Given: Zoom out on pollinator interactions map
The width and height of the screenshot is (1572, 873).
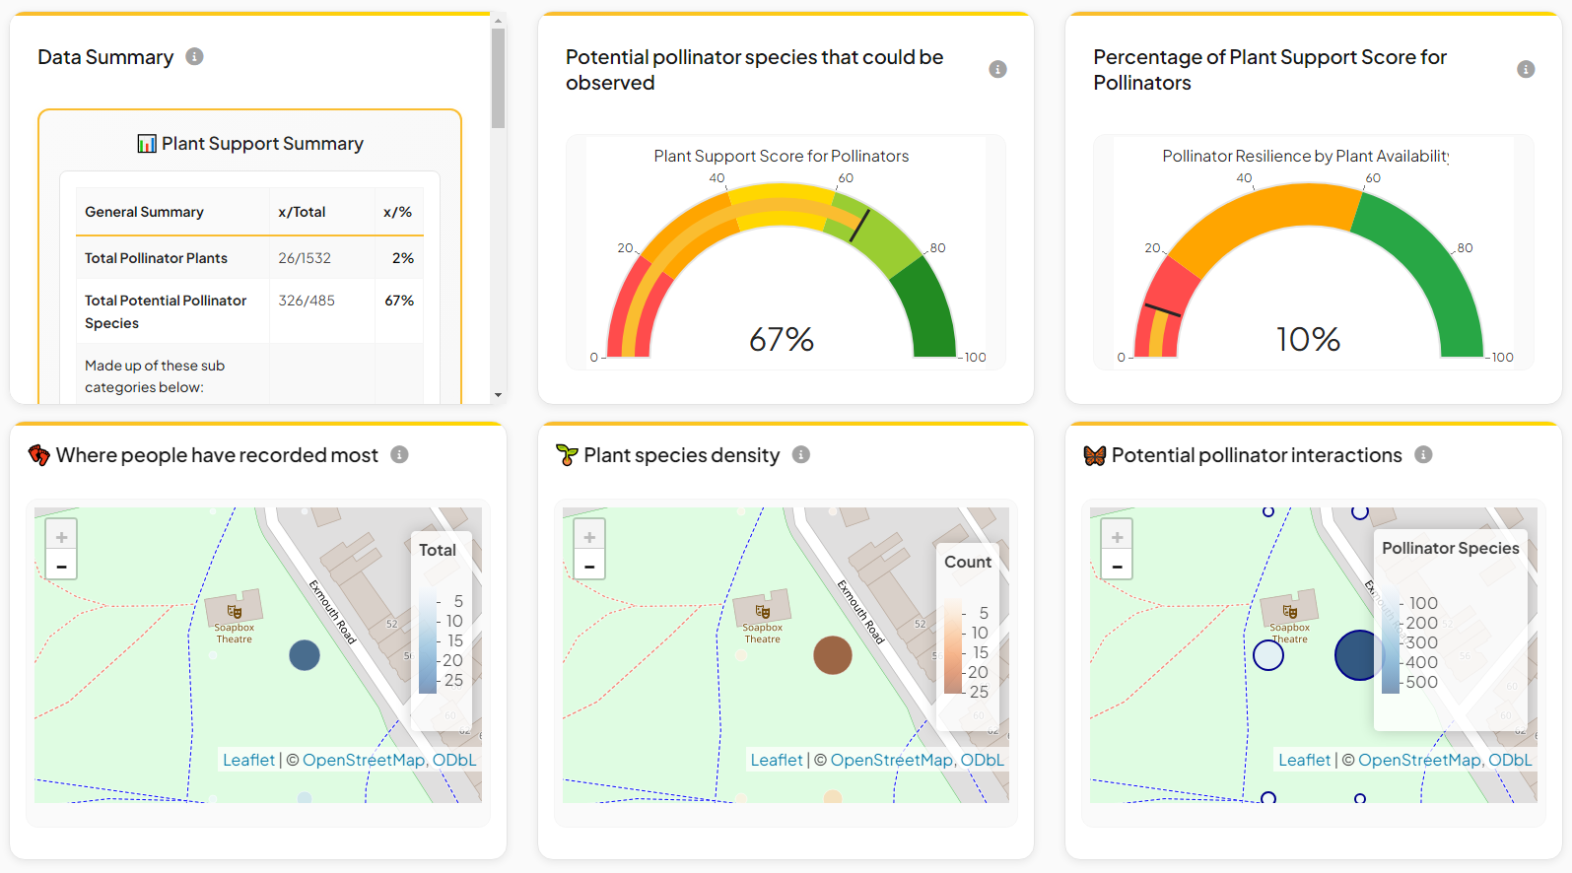Looking at the screenshot, I should click(1117, 566).
